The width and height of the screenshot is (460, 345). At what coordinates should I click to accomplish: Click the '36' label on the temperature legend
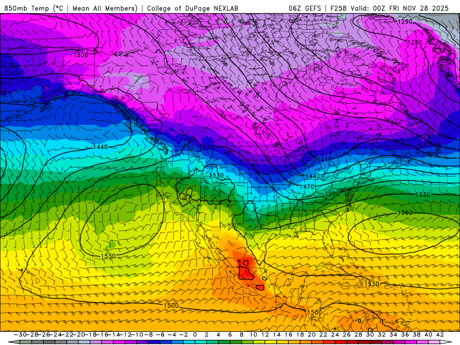405,335
